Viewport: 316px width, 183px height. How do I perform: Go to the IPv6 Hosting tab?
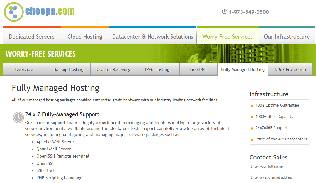tap(157, 69)
